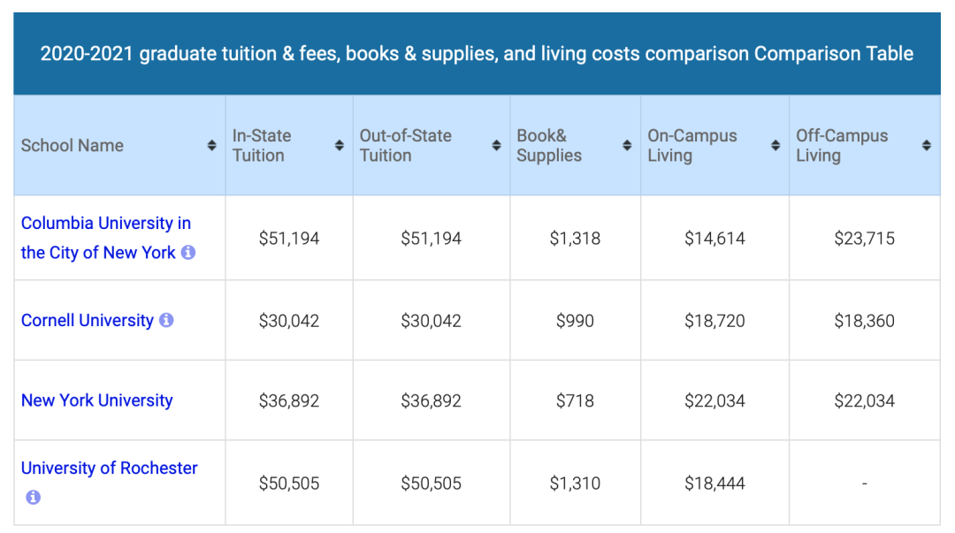Click the Off-Campus Living header text
The height and width of the screenshot is (533, 955).
point(842,146)
